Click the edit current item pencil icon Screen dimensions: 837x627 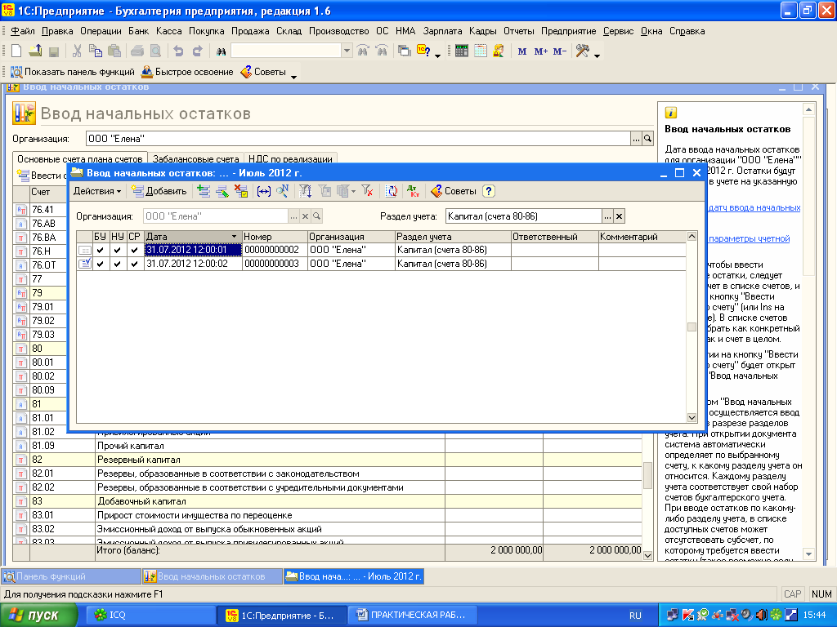coord(222,191)
